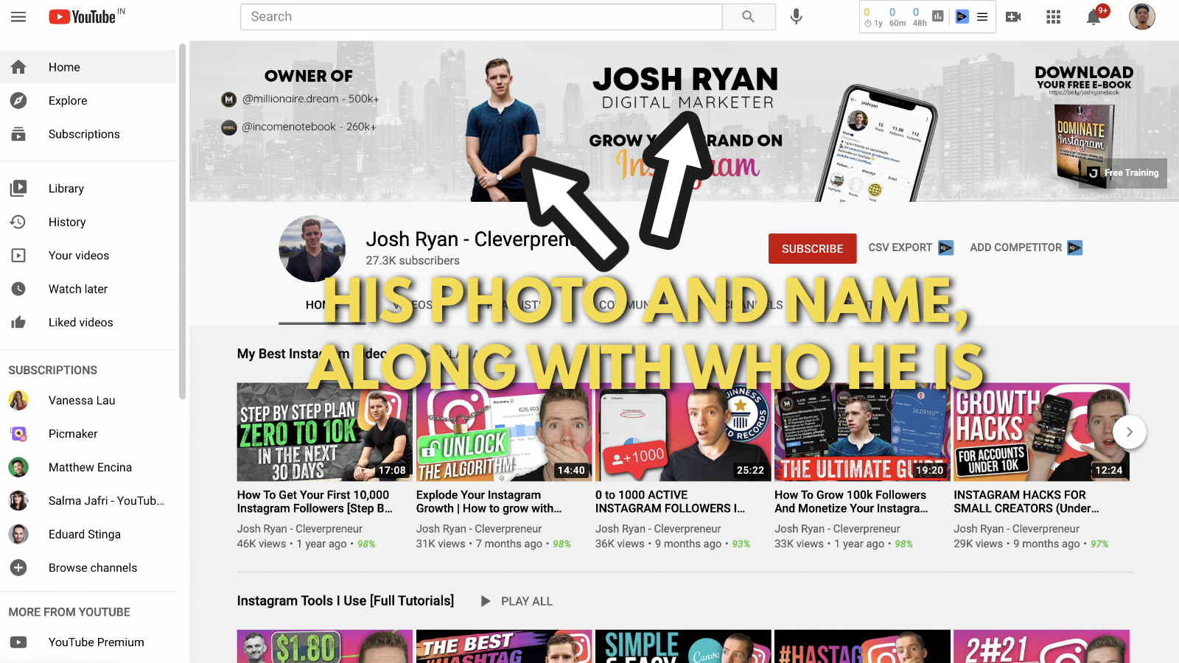Image resolution: width=1179 pixels, height=663 pixels.
Task: Click the CSV EXPORT button
Action: coord(911,248)
